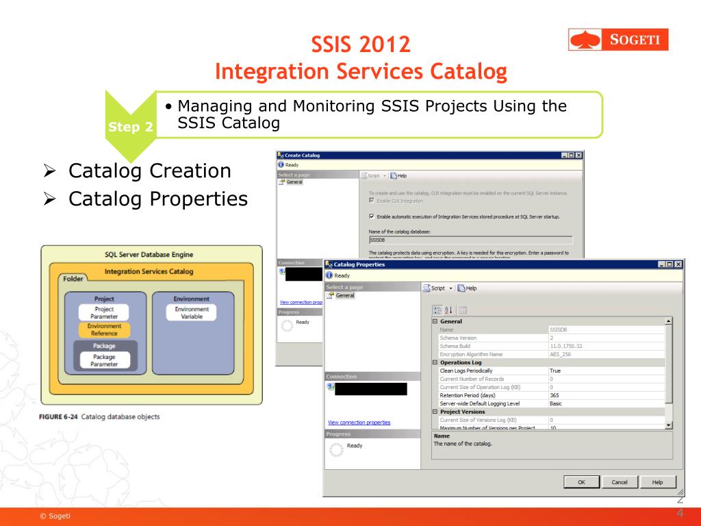701x526 pixels.
Task: Select the Schema Build value 11.0.1750.32
Action: (607, 346)
